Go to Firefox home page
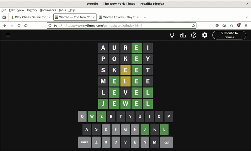Viewport: 251px width, 151px height. [26, 26]
